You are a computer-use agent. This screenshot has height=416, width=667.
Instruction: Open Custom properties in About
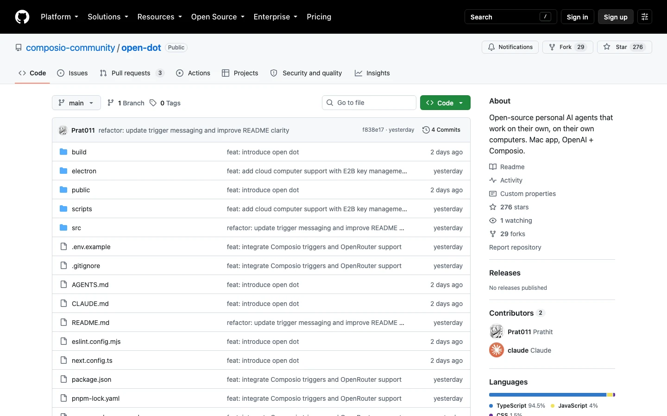click(522, 194)
